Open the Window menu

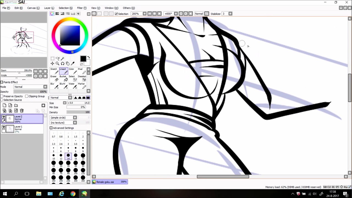click(x=111, y=8)
